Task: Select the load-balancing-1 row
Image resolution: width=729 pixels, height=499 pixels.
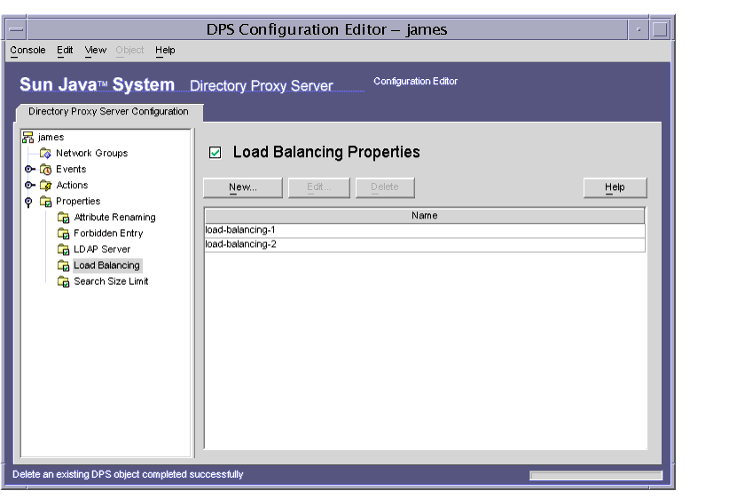Action: coord(425,230)
